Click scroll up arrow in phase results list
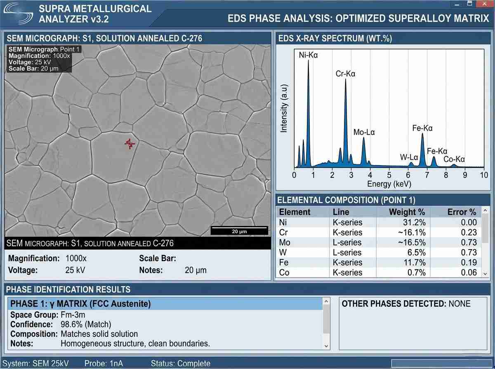This screenshot has width=495, height=369. pyautogui.click(x=326, y=302)
